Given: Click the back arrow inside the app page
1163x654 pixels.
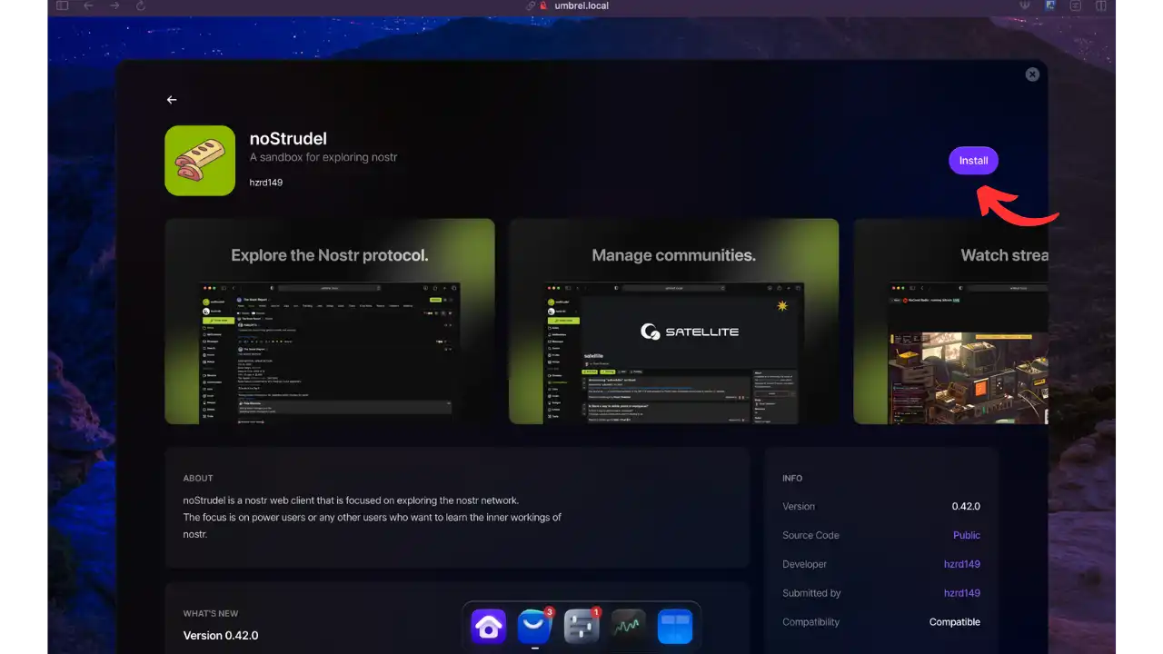Looking at the screenshot, I should click(172, 100).
